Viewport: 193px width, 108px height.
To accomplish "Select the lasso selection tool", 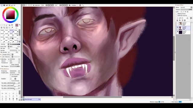I will pos(4,25).
